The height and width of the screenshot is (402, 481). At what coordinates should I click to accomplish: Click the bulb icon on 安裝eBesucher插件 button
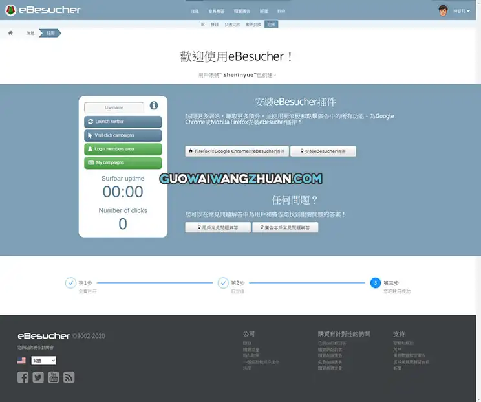point(302,151)
